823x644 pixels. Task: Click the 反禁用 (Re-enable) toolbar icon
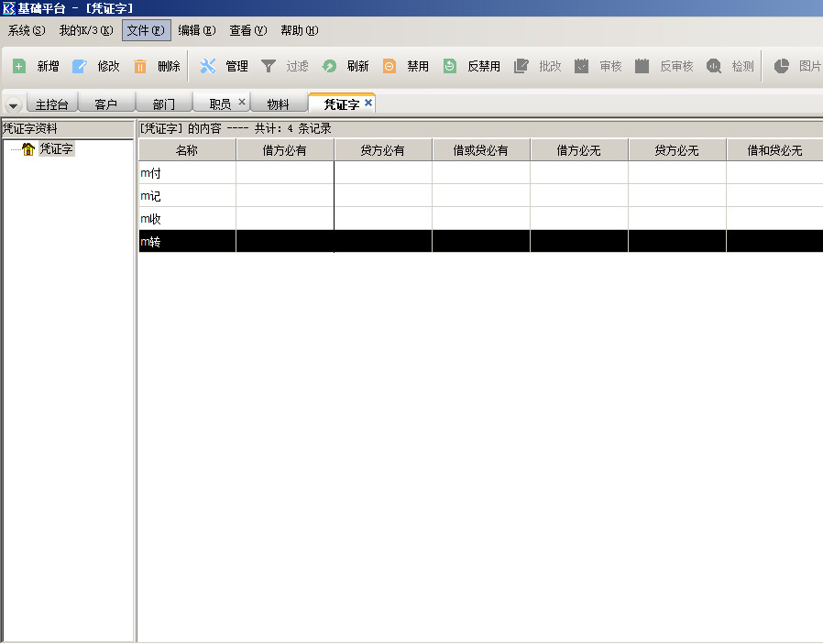450,66
